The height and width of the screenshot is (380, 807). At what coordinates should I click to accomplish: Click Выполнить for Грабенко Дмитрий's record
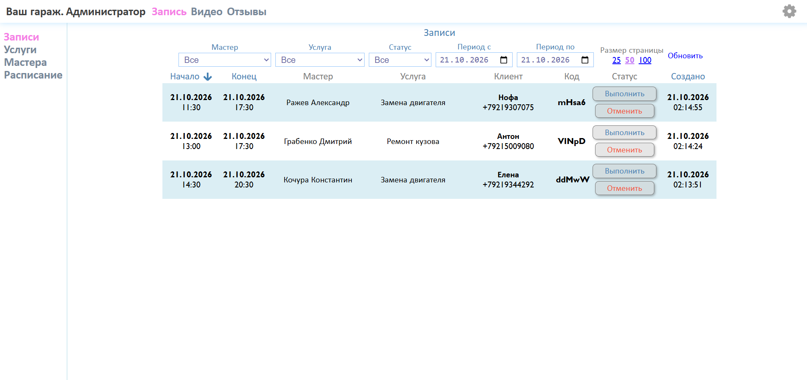coord(624,133)
